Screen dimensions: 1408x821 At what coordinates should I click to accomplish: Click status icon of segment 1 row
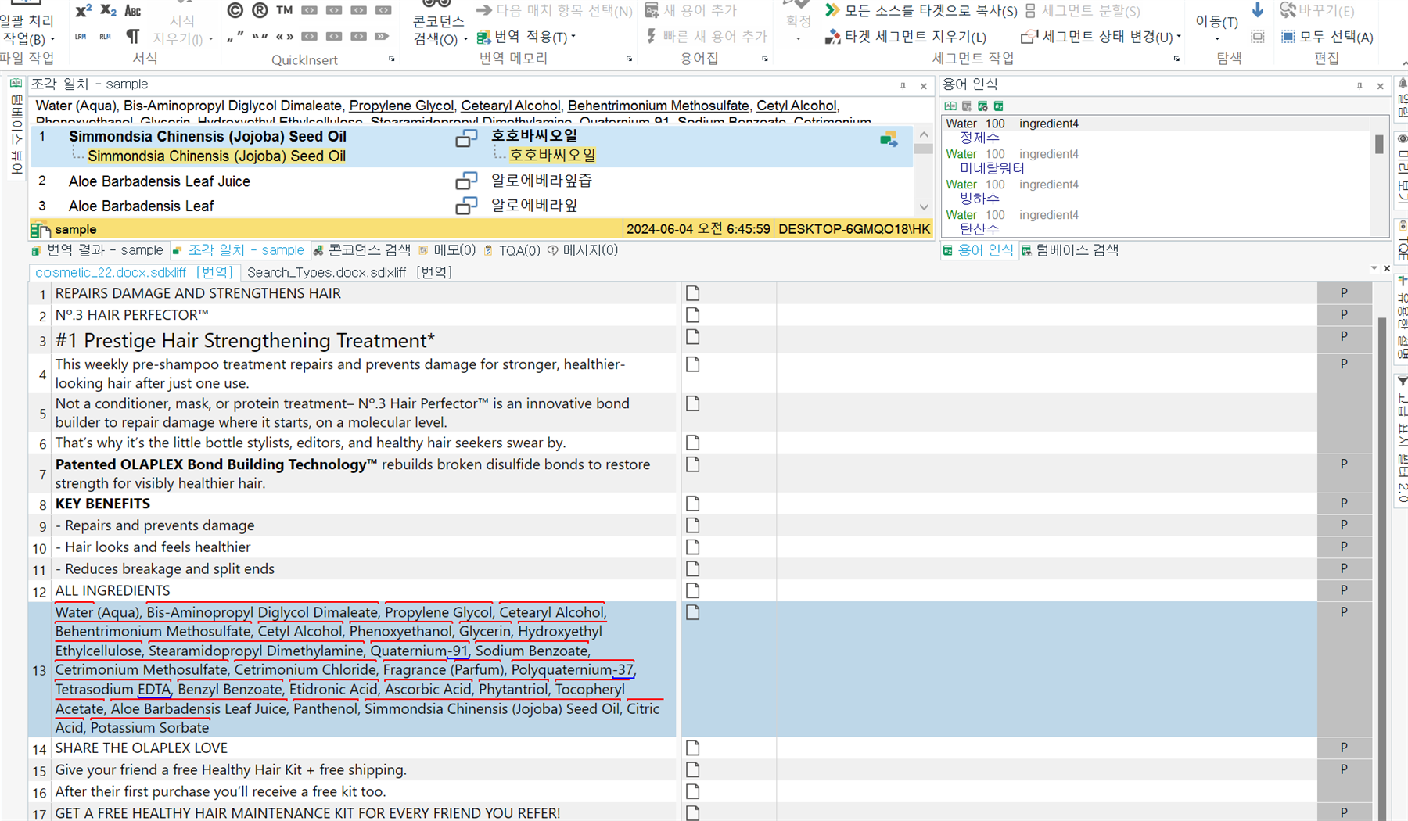pos(692,293)
